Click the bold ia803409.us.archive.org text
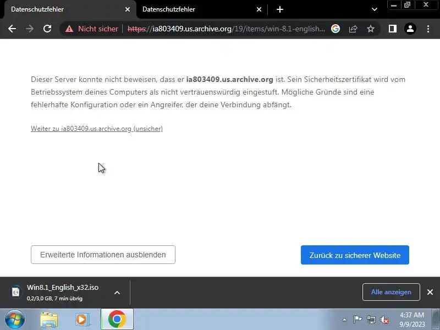The image size is (440, 330). coord(229,79)
